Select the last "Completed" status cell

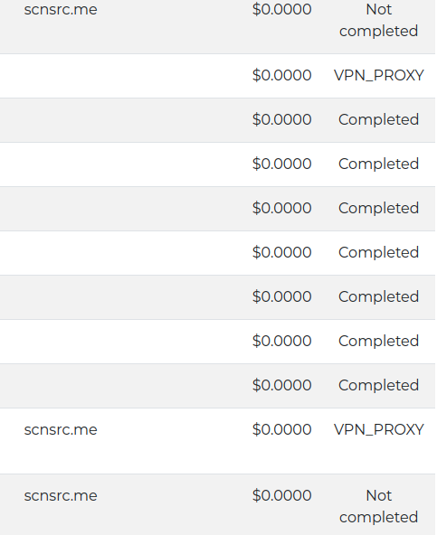[x=378, y=386]
